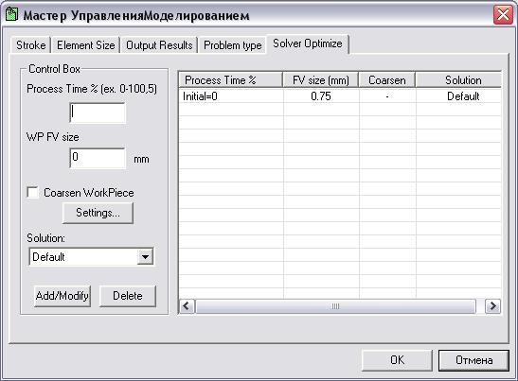Enable the Coarsen WorkPiece checkbox

point(32,192)
